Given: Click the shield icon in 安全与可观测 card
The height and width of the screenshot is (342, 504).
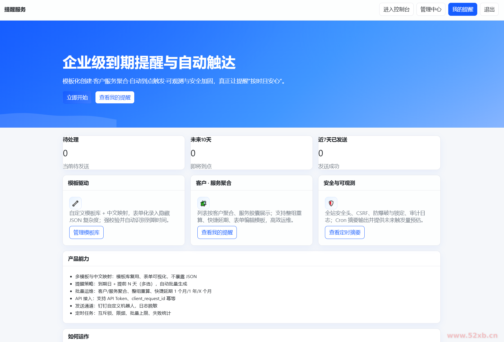Looking at the screenshot, I should tap(331, 203).
